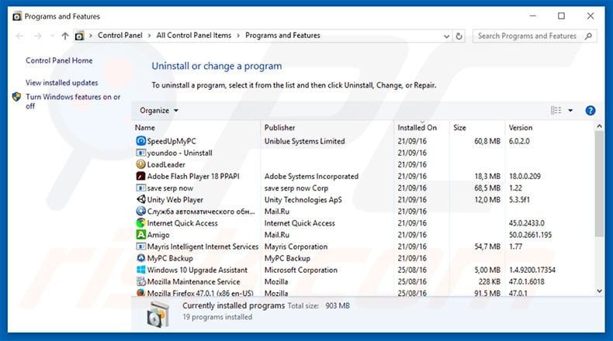This screenshot has width=613, height=341.
Task: Click the change view layout icon
Action: 556,111
